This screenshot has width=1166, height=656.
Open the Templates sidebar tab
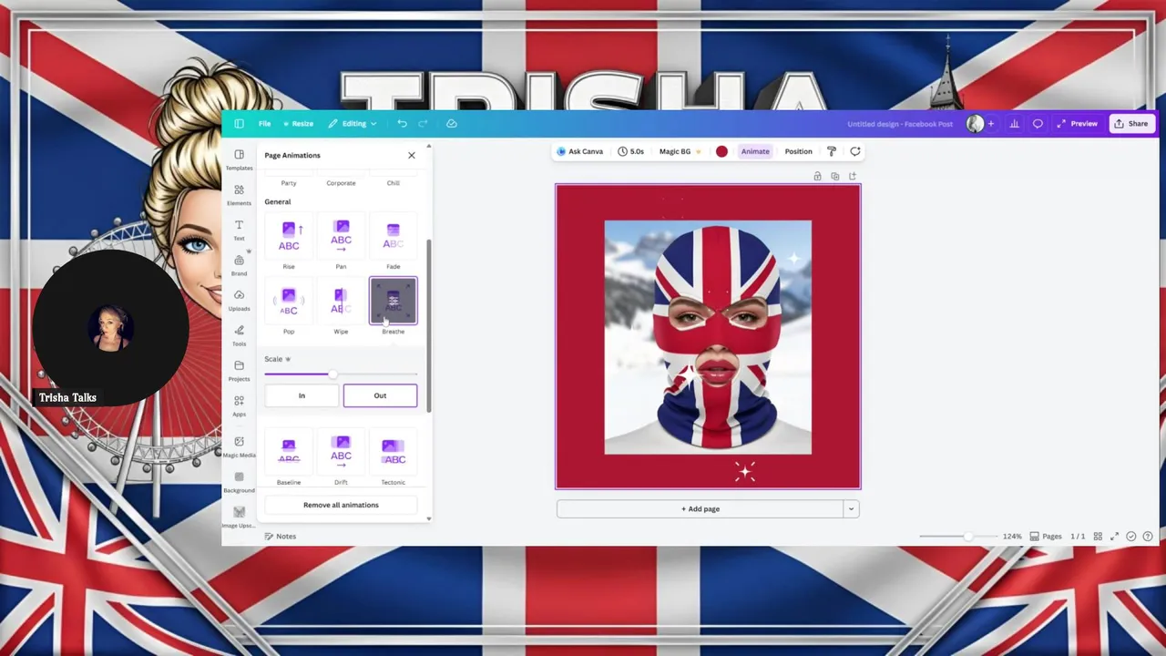pyautogui.click(x=239, y=159)
